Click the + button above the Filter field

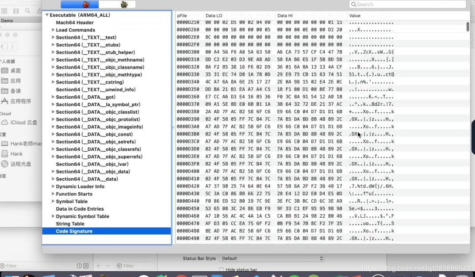(x=97, y=265)
